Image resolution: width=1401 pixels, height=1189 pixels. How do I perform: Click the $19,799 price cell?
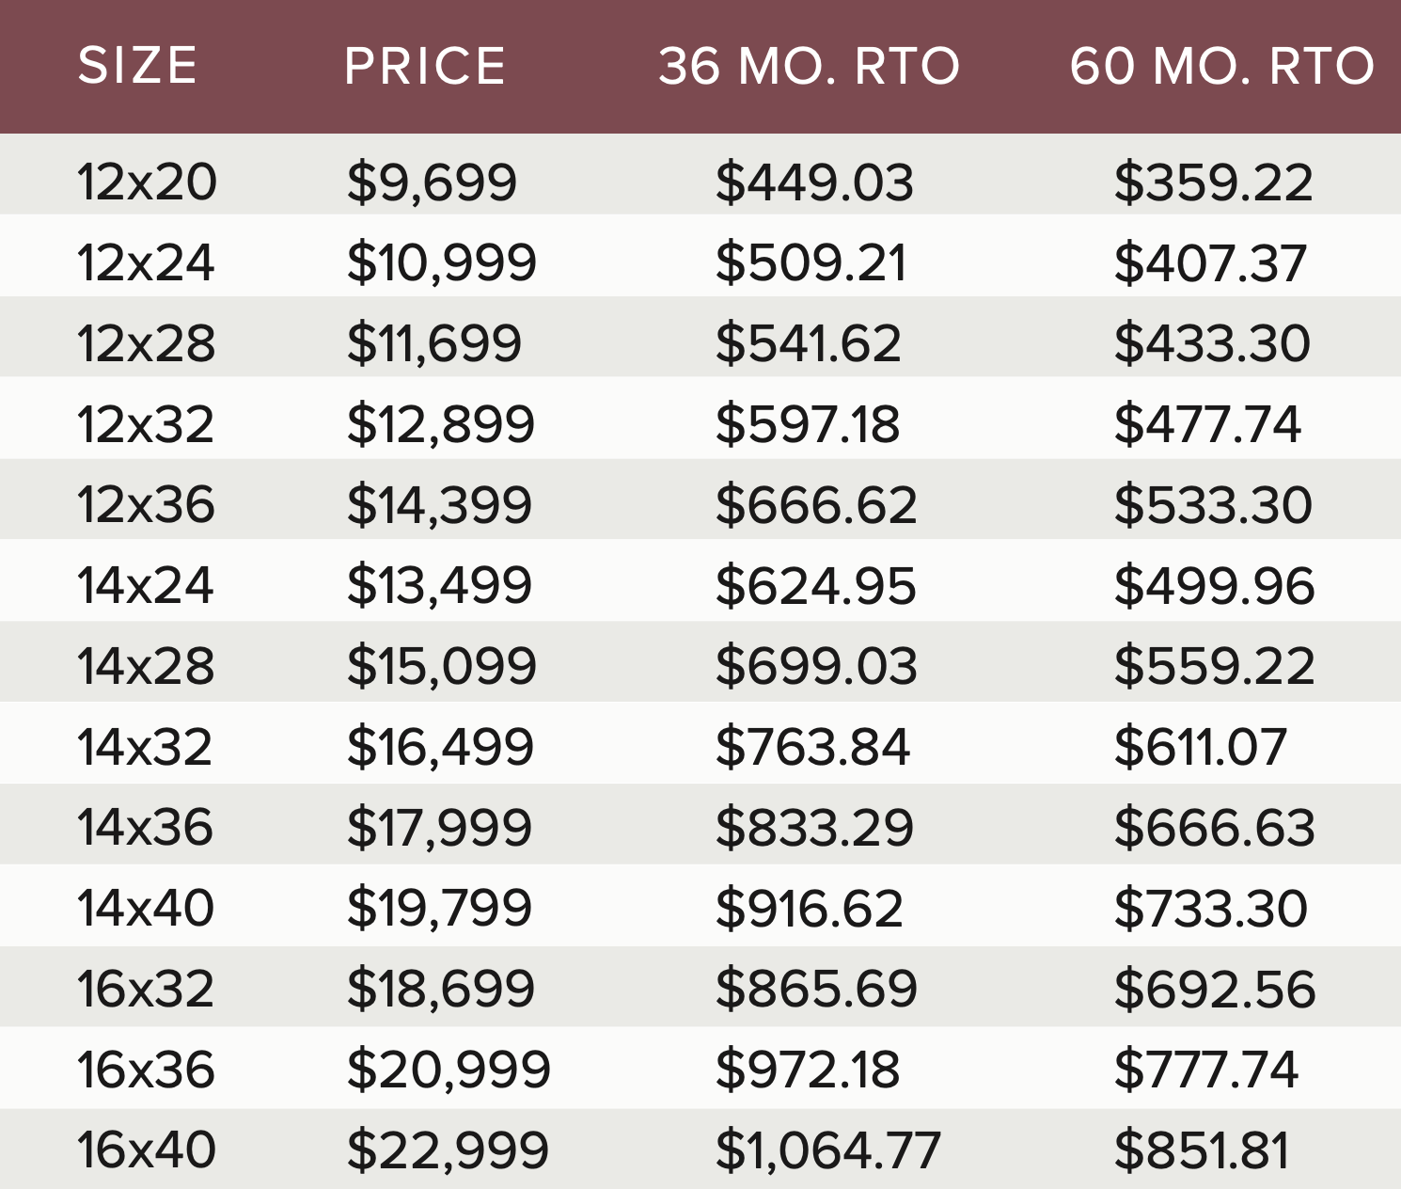click(439, 909)
